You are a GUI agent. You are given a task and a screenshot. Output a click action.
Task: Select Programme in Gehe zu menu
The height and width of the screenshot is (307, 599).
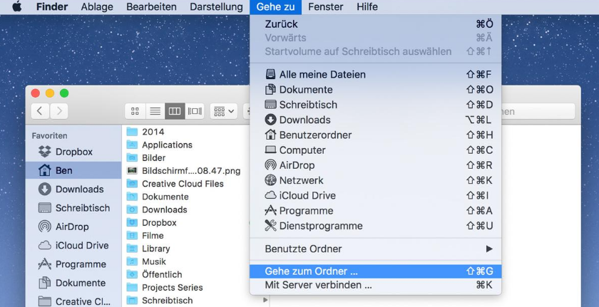coord(376,211)
